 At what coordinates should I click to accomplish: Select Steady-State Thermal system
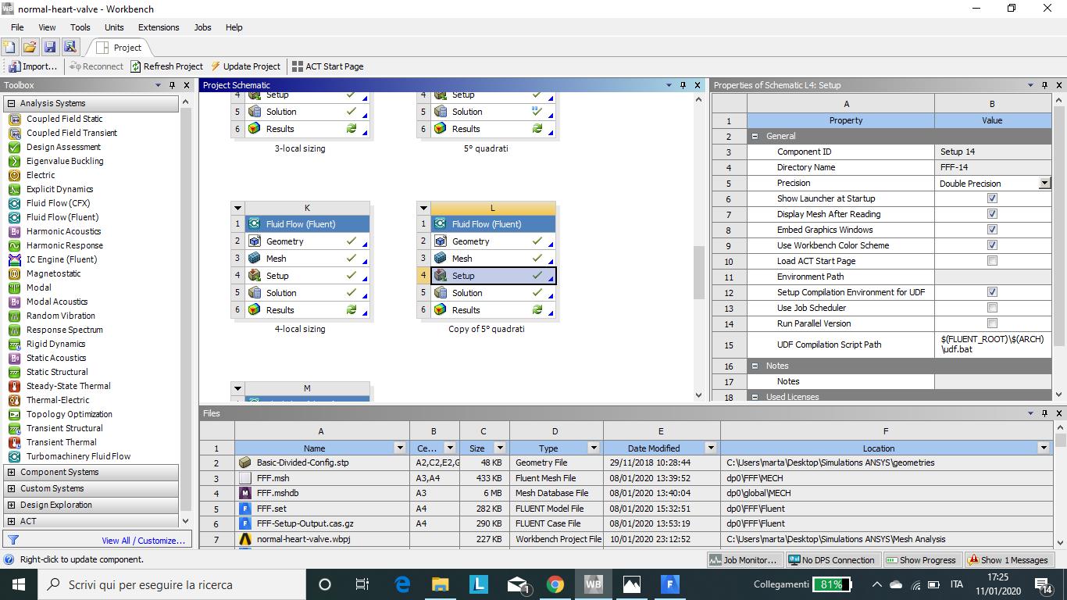coord(69,386)
